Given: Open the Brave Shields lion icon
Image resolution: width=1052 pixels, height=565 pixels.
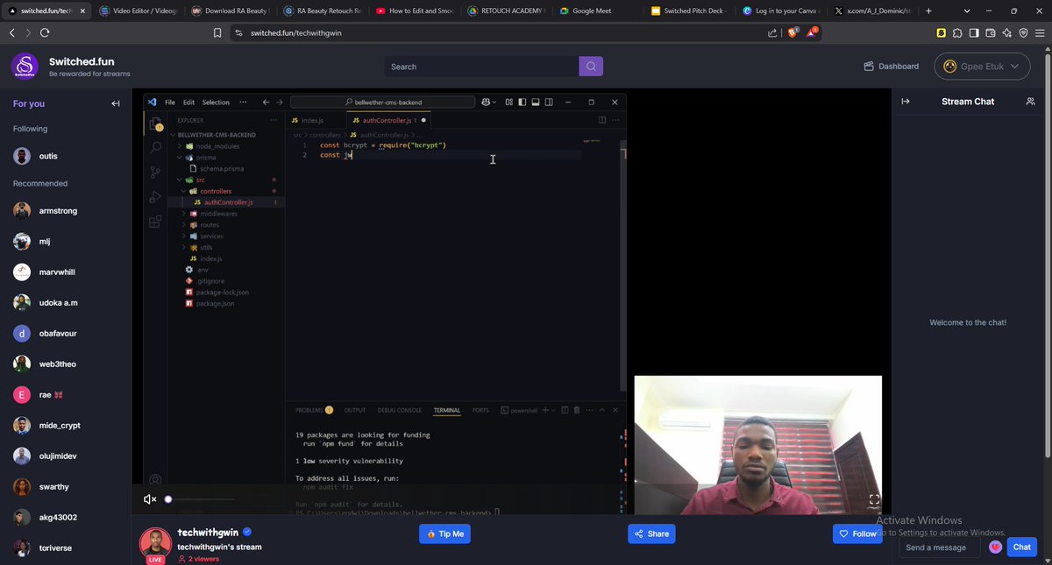Looking at the screenshot, I should (793, 32).
